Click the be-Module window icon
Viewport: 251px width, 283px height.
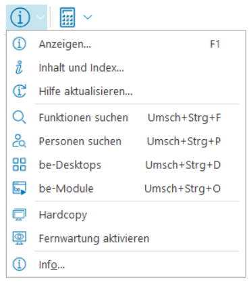click(19, 188)
